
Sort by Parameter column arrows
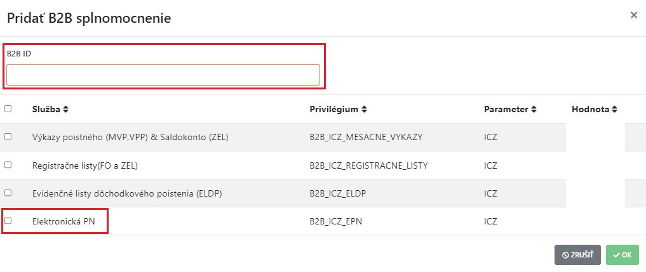534,110
